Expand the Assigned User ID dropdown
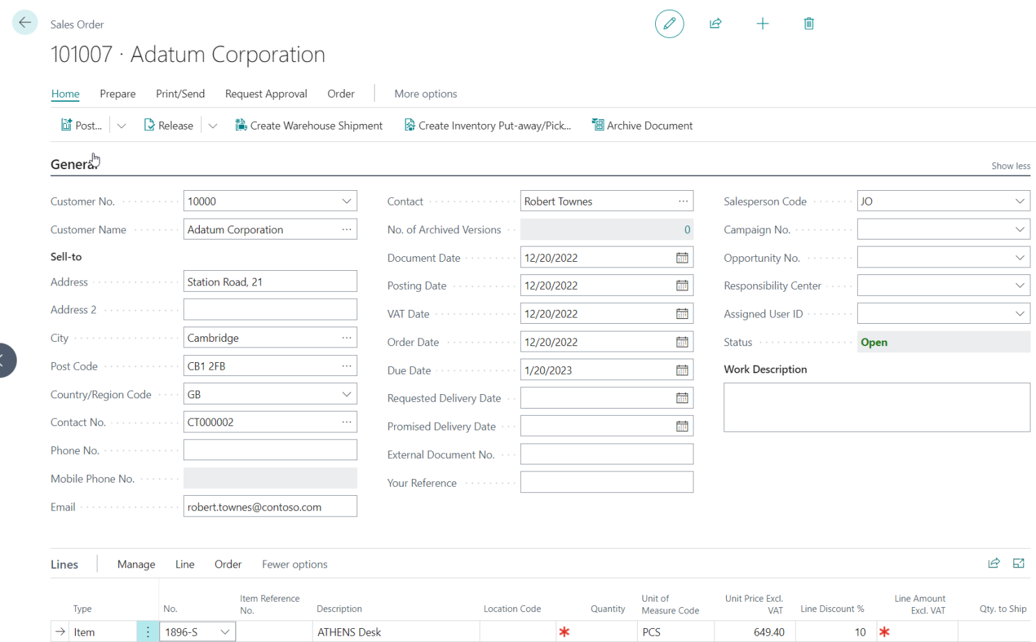 coord(1020,314)
